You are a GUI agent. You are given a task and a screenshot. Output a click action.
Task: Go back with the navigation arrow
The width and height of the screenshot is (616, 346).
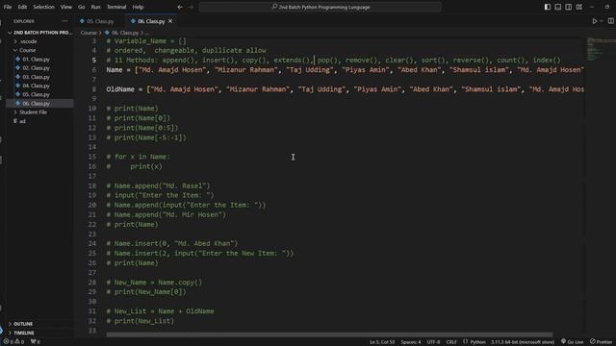[x=180, y=7]
